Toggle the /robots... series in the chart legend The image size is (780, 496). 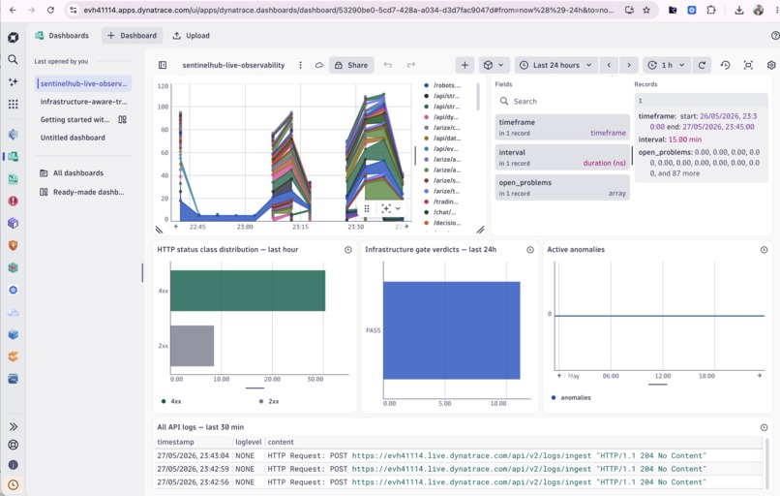442,85
